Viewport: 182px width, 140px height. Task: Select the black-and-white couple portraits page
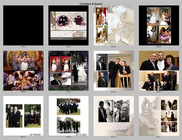pyautogui.click(x=114, y=116)
